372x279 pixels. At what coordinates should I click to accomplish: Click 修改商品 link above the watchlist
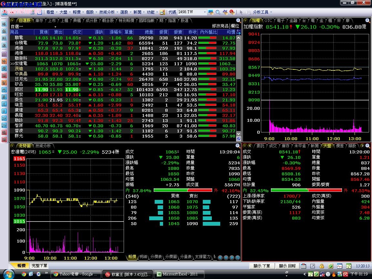(x=220, y=26)
